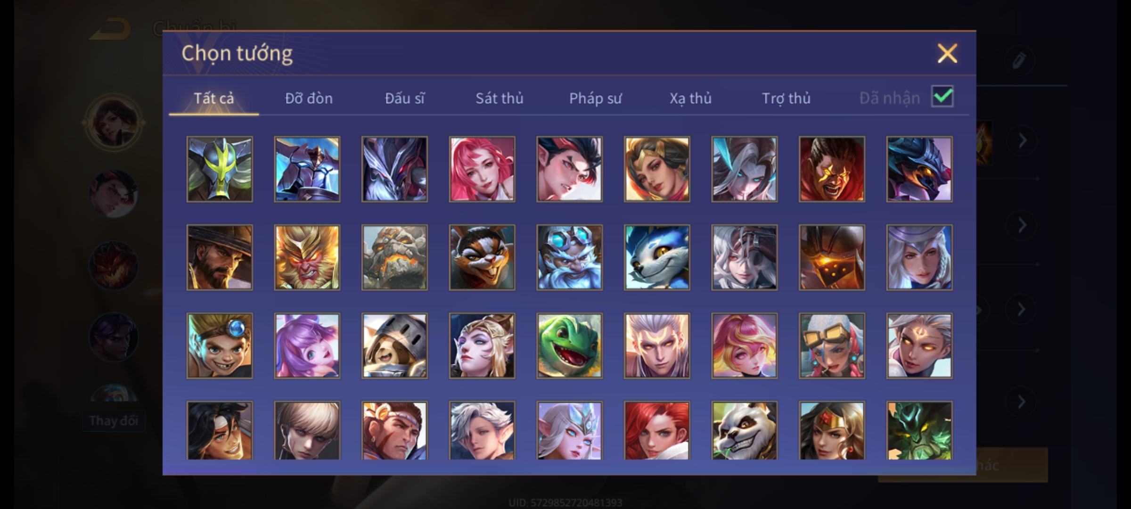This screenshot has width=1131, height=509.
Task: Filter heroes by Pháp sư
Action: coord(595,98)
